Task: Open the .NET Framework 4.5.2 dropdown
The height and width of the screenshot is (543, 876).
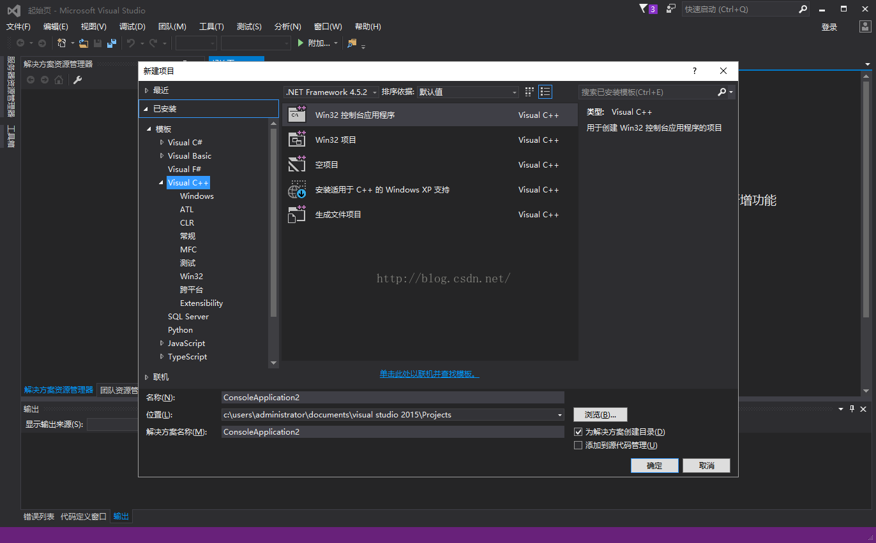Action: pyautogui.click(x=331, y=92)
